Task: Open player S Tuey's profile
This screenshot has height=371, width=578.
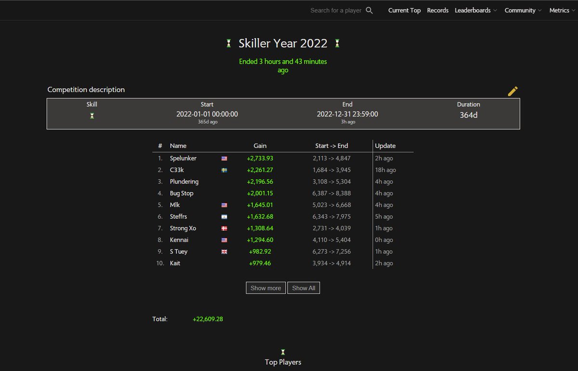Action: pyautogui.click(x=179, y=252)
